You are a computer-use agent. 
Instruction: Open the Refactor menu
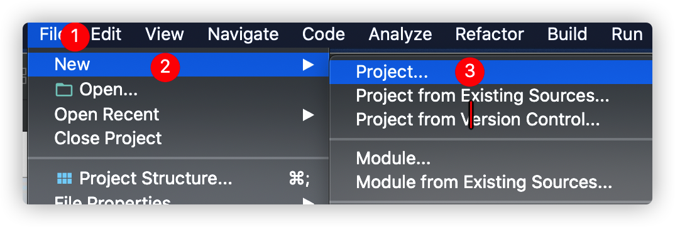click(490, 34)
